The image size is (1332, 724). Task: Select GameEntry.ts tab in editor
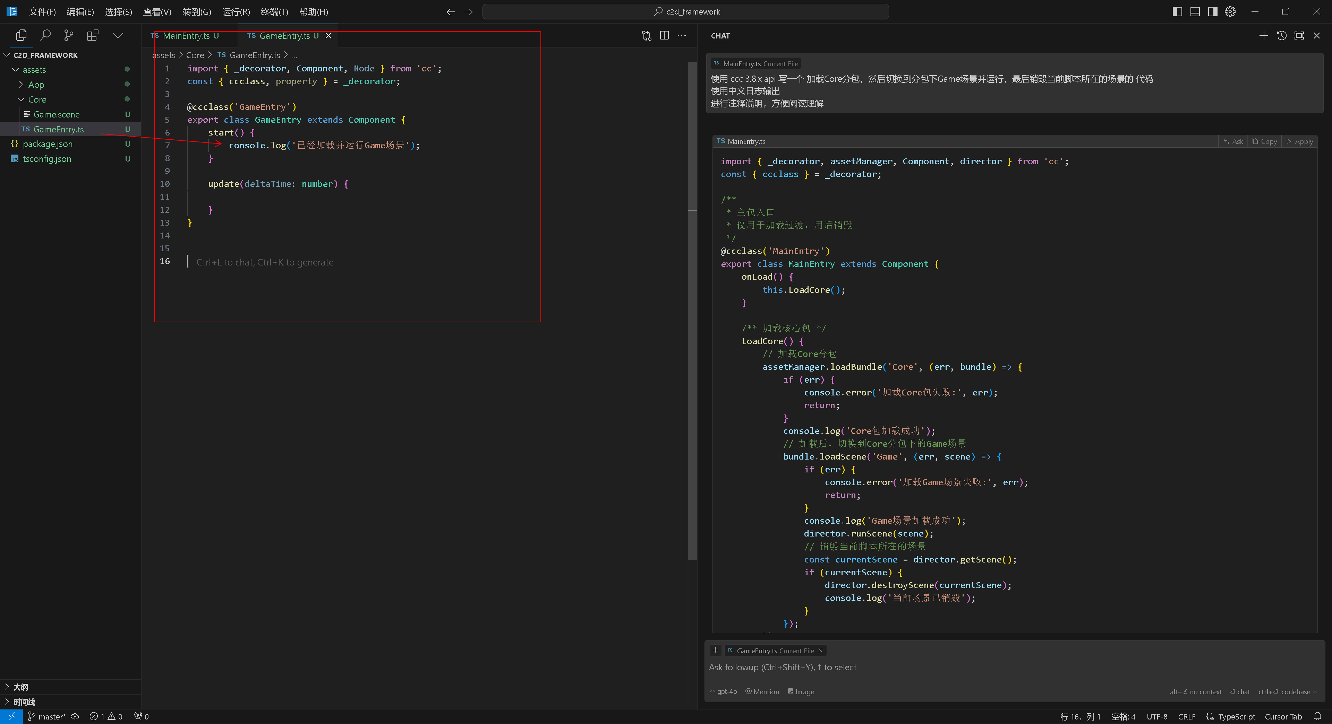[282, 36]
